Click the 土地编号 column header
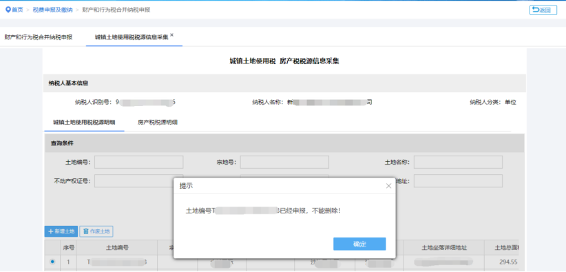This screenshot has width=566, height=272. pyautogui.click(x=117, y=248)
